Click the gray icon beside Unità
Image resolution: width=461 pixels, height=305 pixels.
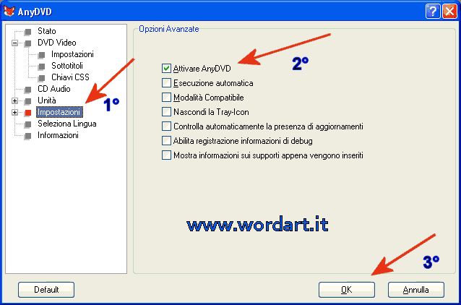click(28, 101)
